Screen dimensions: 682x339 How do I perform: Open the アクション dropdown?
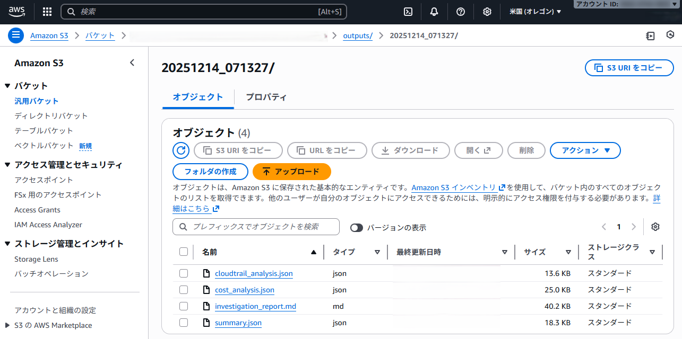click(585, 150)
